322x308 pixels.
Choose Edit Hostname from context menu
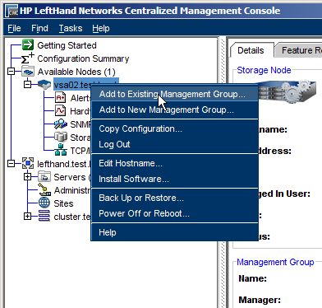pos(174,163)
